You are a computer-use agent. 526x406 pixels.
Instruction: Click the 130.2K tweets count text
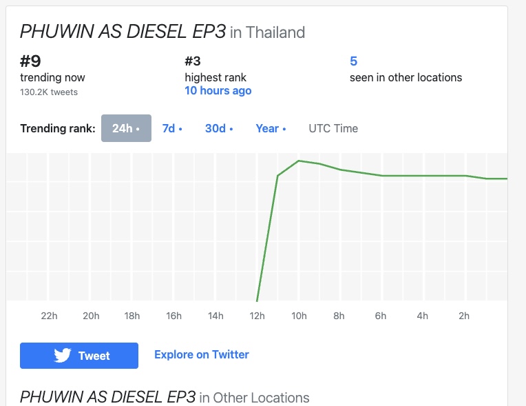click(x=49, y=92)
